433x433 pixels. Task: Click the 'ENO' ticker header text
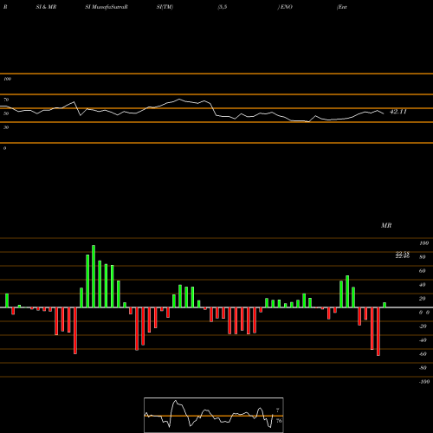[287, 7]
